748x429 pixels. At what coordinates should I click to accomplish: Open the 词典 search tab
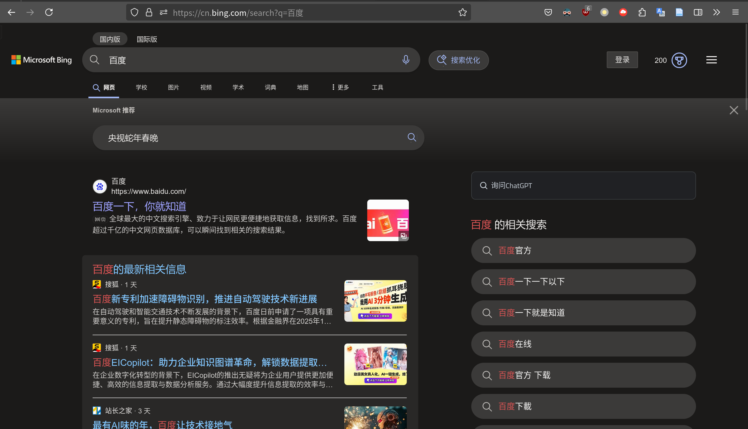(270, 87)
